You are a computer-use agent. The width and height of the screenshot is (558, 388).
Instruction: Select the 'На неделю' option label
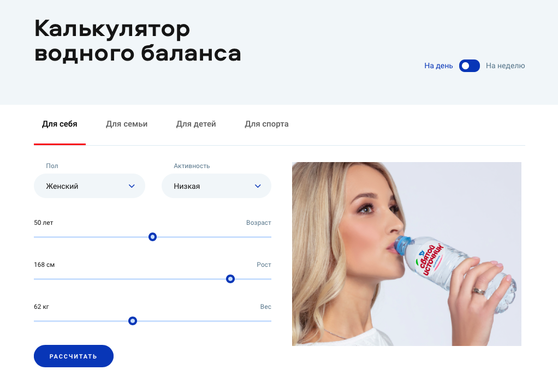pyautogui.click(x=506, y=66)
